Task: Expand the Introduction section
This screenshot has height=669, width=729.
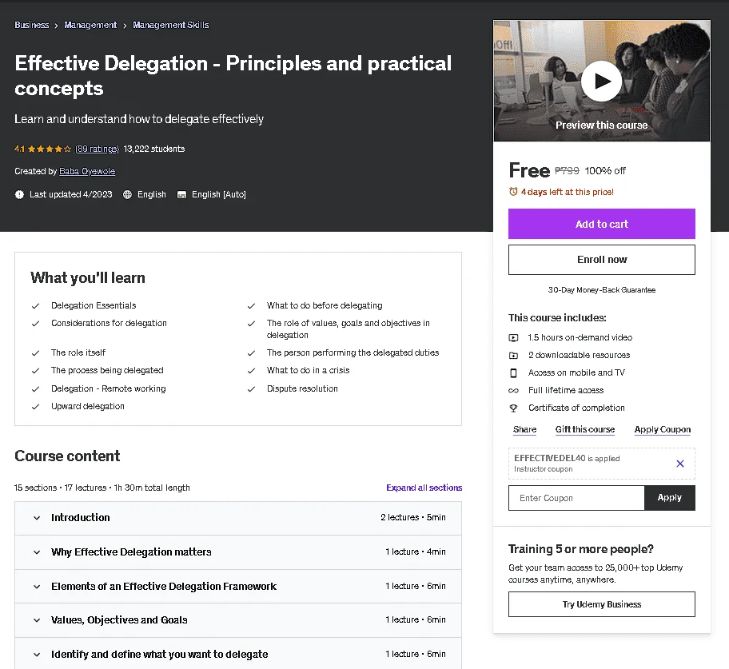Action: pyautogui.click(x=238, y=517)
